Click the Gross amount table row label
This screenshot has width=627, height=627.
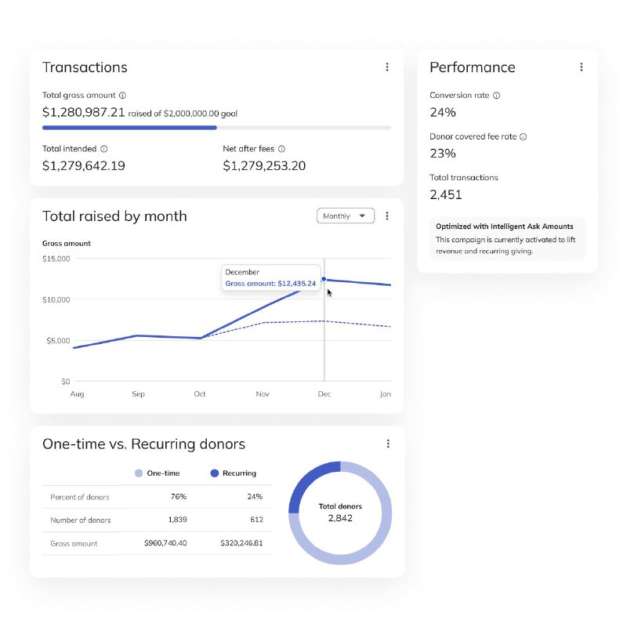coord(74,543)
